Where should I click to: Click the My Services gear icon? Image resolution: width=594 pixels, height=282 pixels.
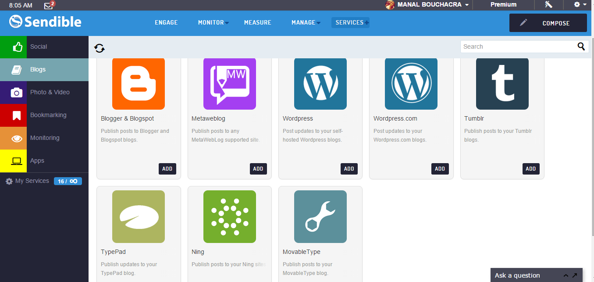[9, 181]
